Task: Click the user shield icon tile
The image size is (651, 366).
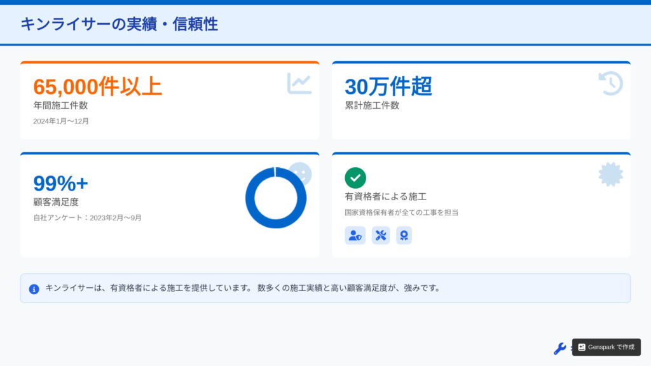Action: click(x=355, y=235)
